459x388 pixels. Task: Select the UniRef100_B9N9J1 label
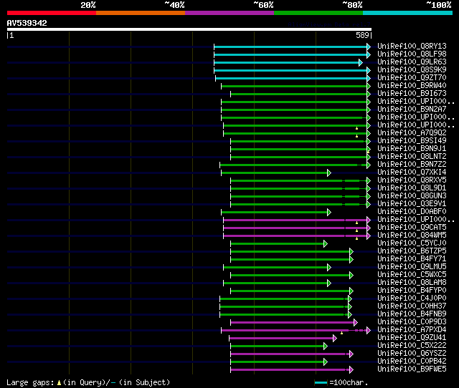click(x=412, y=149)
